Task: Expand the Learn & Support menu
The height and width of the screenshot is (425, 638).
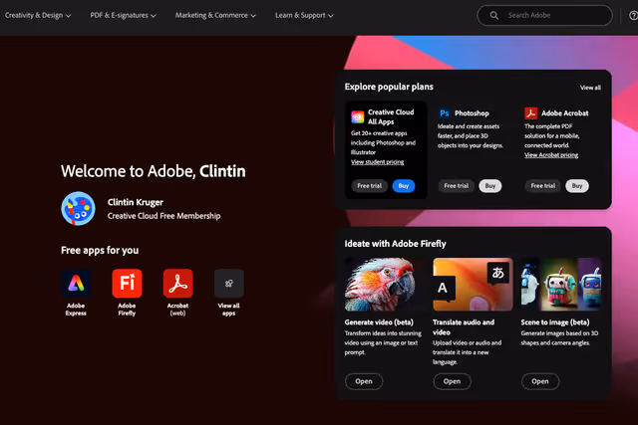Action: coord(304,16)
